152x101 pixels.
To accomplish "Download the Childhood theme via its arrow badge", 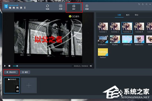I will pos(131,42).
